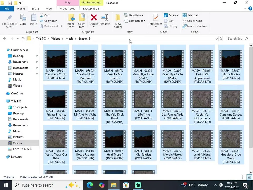Screen dimensions: 253x190
Task: Open the File menu
Action: pyautogui.click(x=7, y=9)
